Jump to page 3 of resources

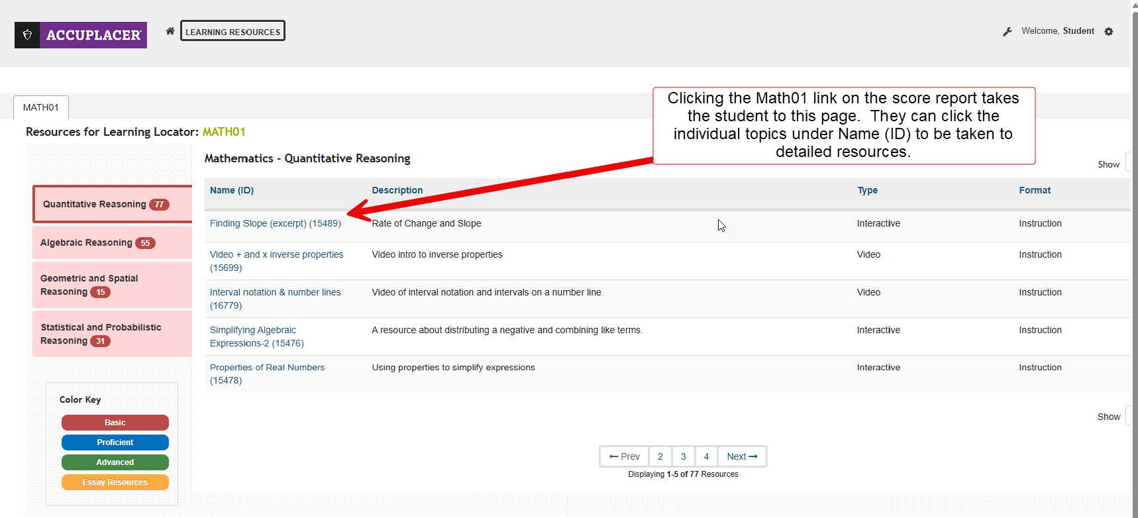(683, 456)
